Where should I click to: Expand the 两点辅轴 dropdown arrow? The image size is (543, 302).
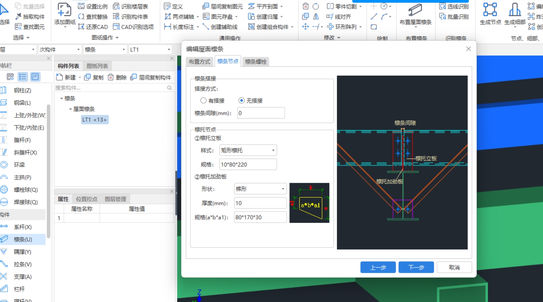198,17
